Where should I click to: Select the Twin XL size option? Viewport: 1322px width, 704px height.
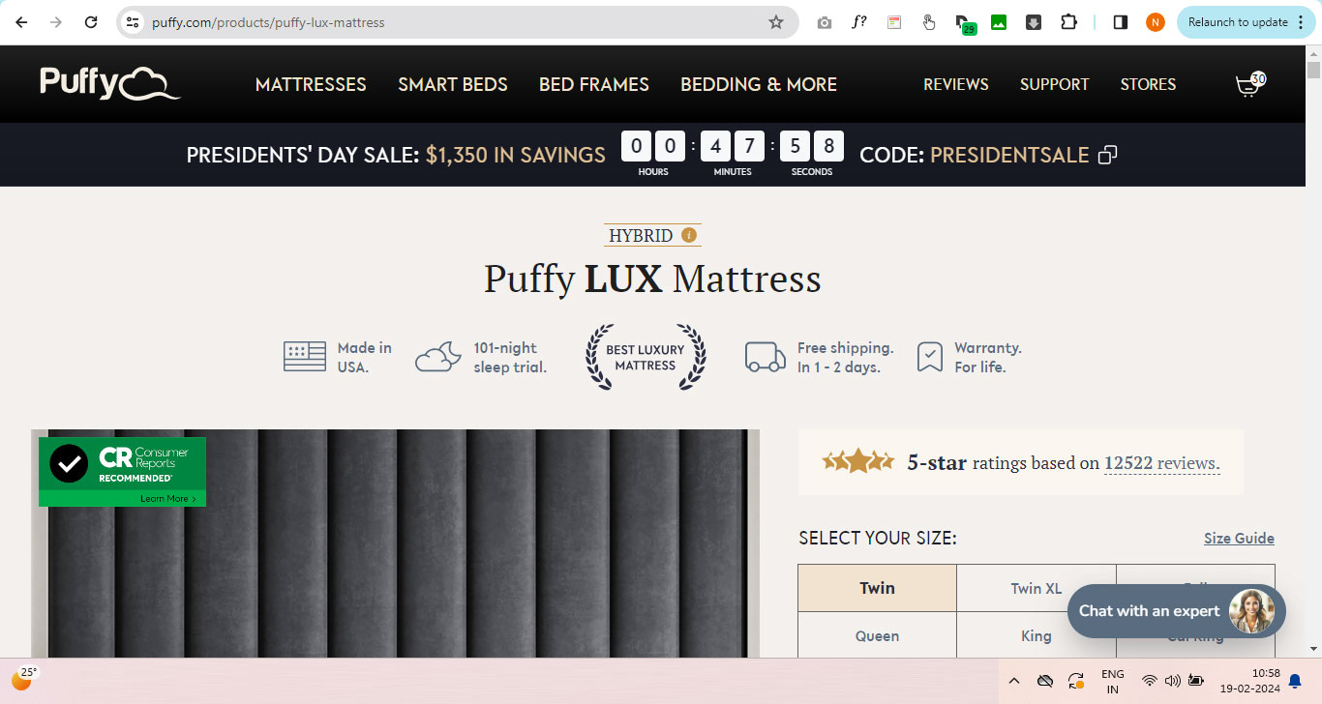pyautogui.click(x=1036, y=588)
